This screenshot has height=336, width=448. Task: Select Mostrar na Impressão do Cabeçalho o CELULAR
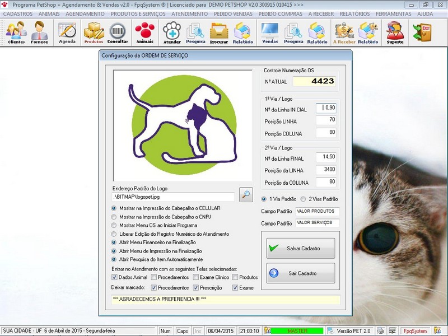(114, 208)
